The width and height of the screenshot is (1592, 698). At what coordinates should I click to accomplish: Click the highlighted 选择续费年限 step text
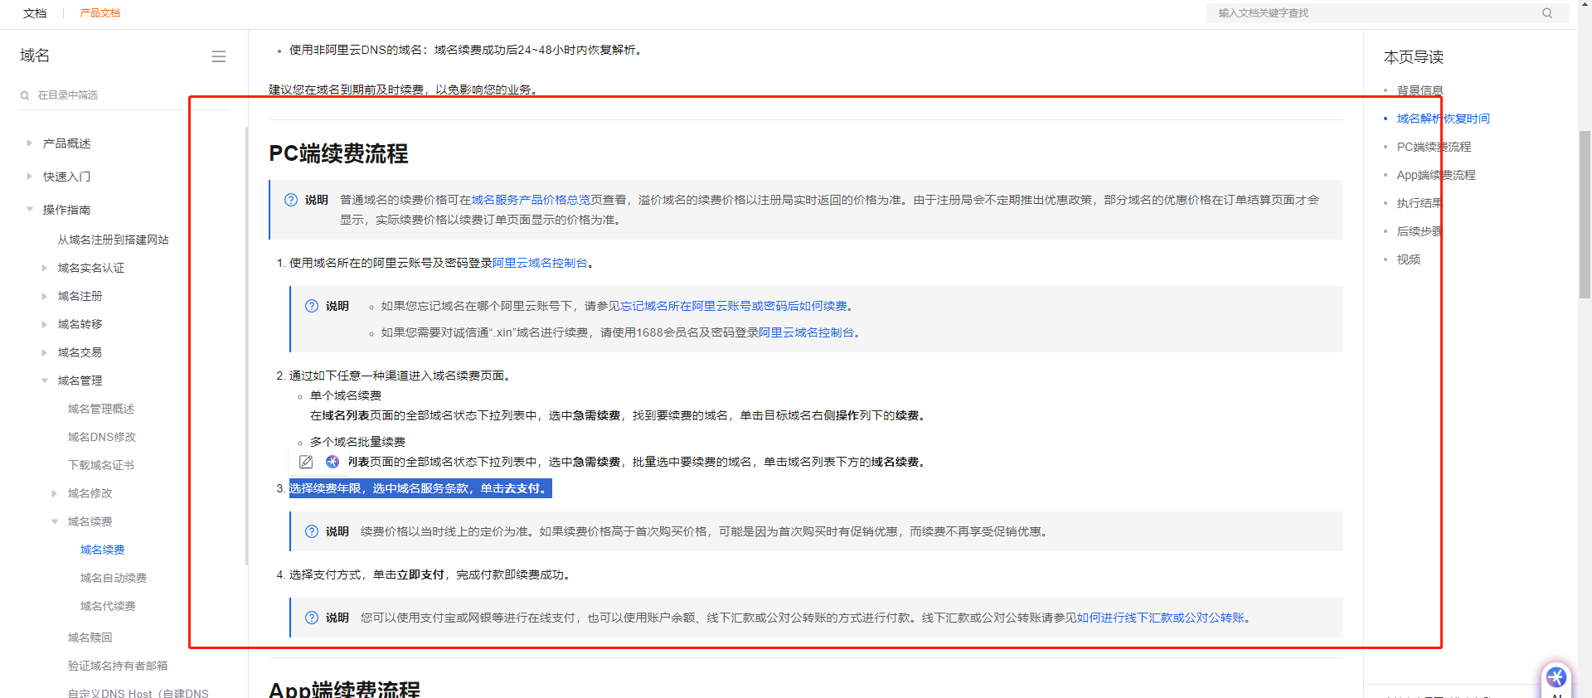pyautogui.click(x=420, y=488)
